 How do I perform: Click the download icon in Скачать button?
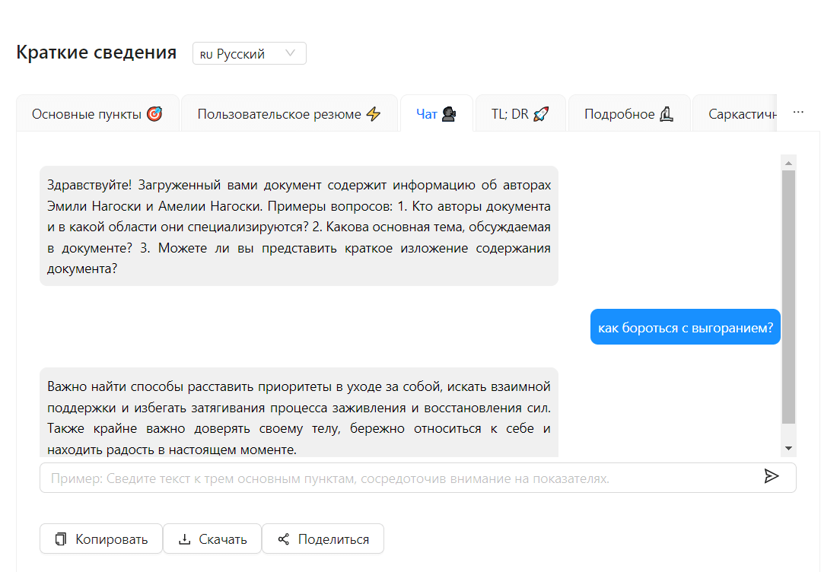[x=184, y=539]
